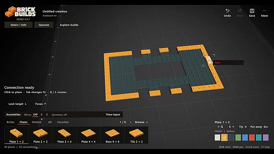
Task: Pick the blue finish swatch
Action: (245, 138)
